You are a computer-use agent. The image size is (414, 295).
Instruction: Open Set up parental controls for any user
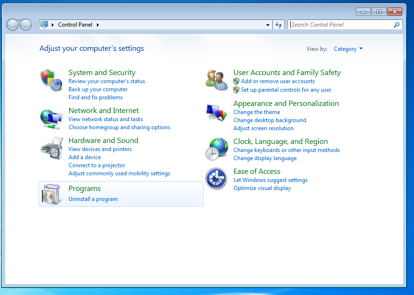pyautogui.click(x=286, y=90)
